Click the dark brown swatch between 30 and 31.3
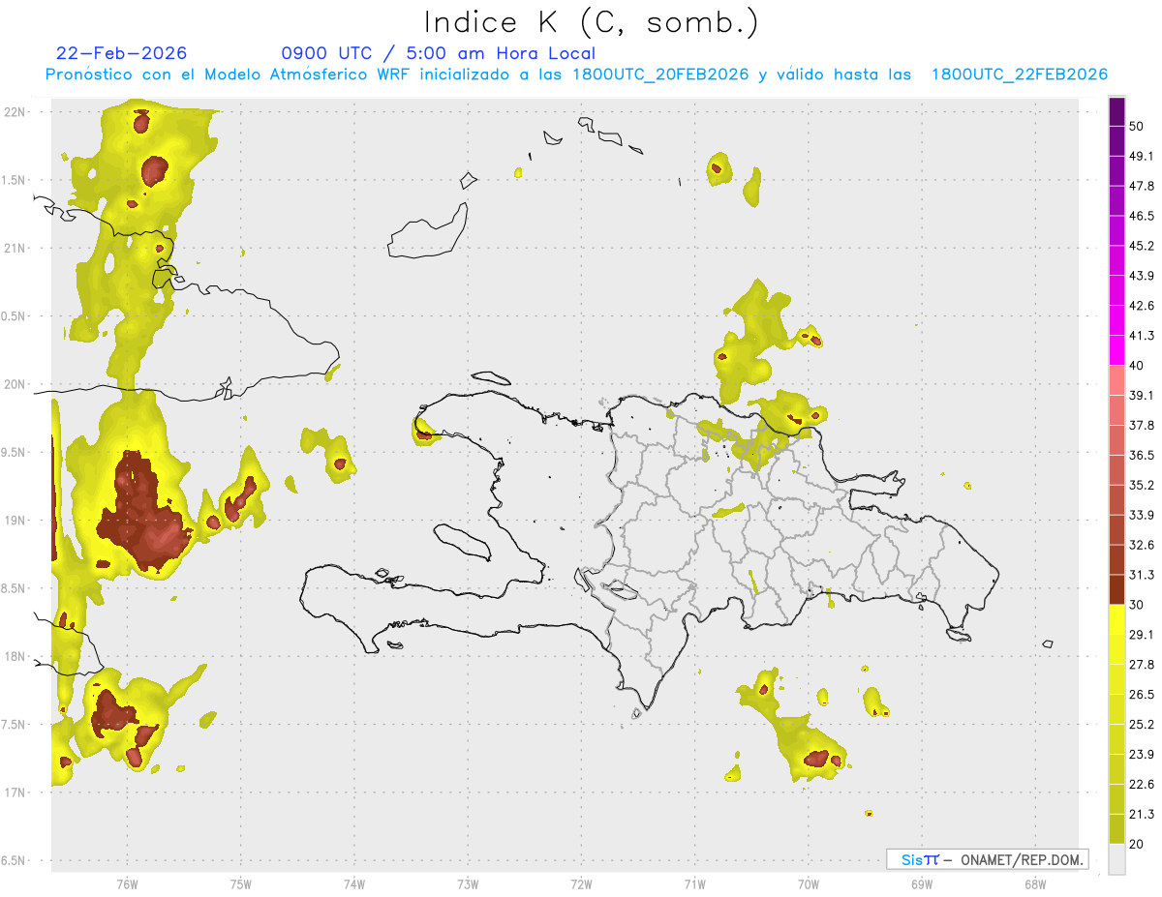The height and width of the screenshot is (897, 1162). pos(1116,589)
